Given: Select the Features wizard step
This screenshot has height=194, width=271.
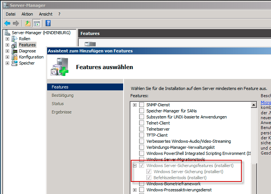Looking at the screenshot, I should coord(85,87).
